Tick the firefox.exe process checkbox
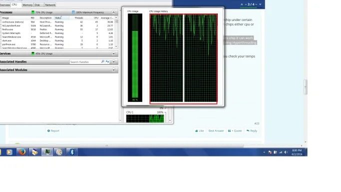341x192 pixels. pyautogui.click(x=0, y=29)
